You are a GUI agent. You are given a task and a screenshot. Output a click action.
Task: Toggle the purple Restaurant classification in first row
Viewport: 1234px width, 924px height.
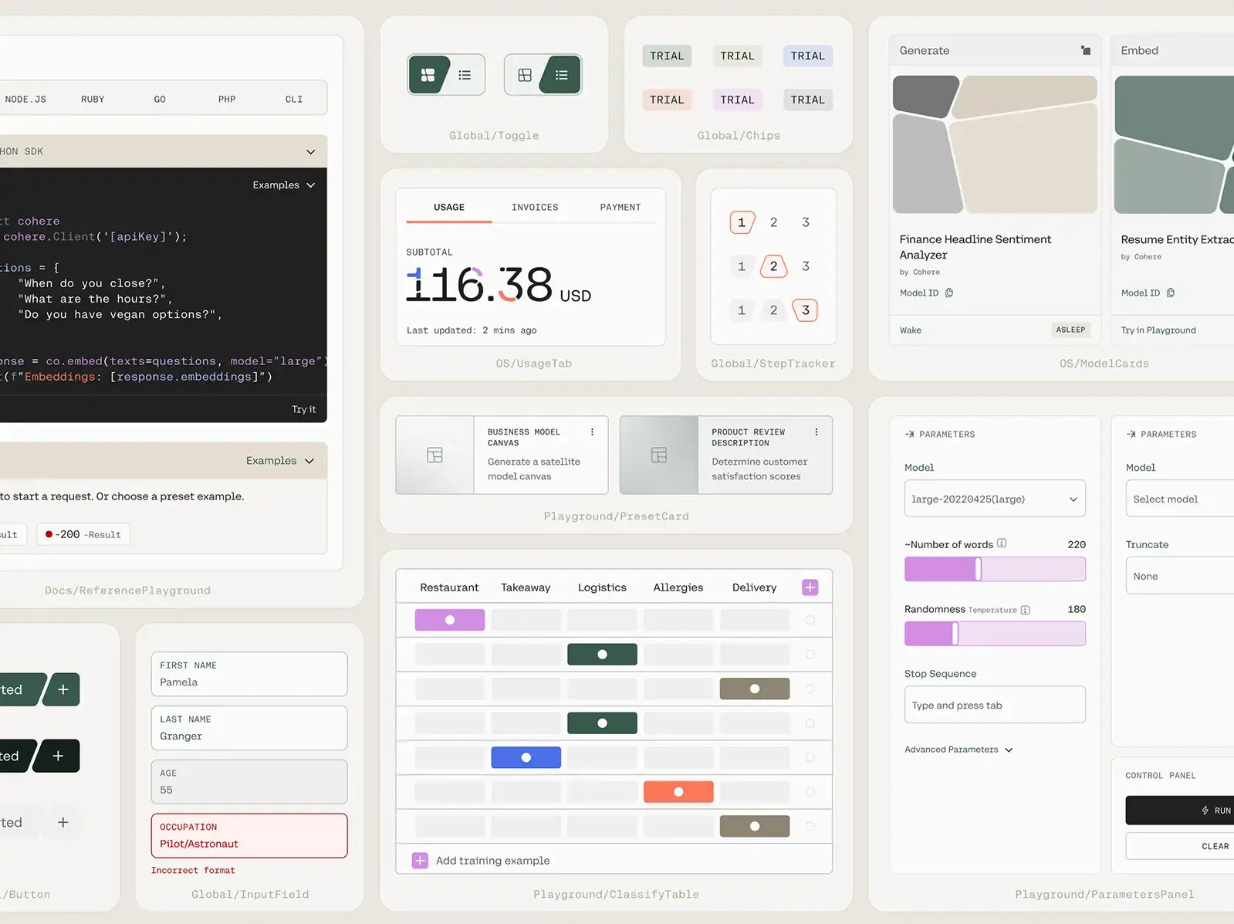450,620
